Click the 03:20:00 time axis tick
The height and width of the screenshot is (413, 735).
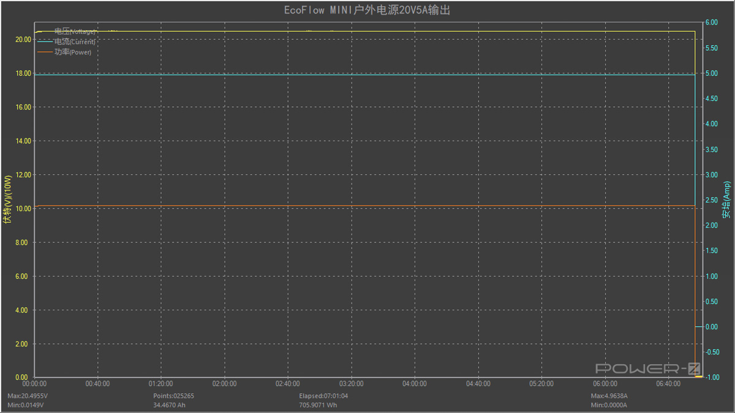click(x=351, y=384)
